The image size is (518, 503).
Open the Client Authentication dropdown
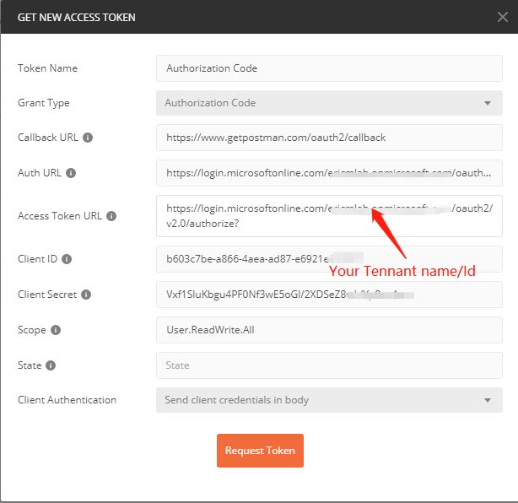click(329, 400)
